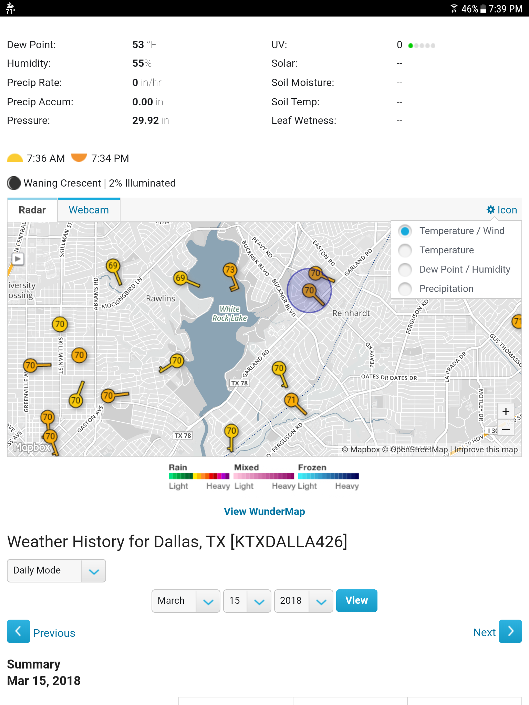The width and height of the screenshot is (529, 705).
Task: Zoom in on the radar map
Action: pyautogui.click(x=506, y=411)
